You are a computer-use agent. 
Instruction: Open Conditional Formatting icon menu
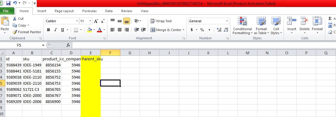(242, 26)
